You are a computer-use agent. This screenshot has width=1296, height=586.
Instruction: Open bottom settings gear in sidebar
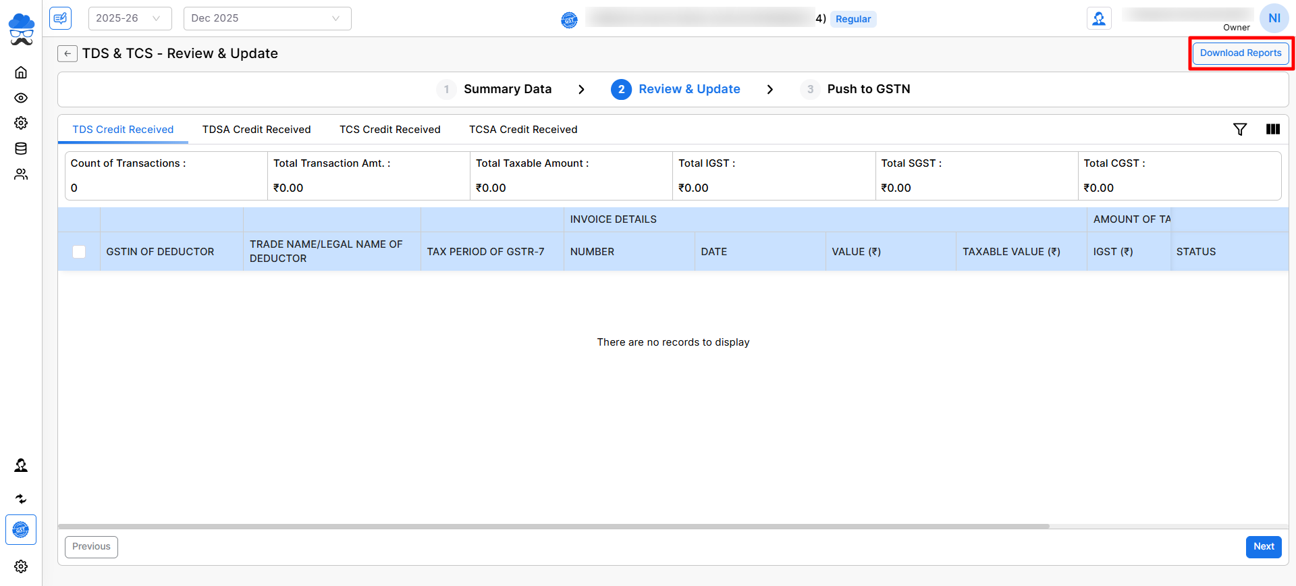(21, 566)
